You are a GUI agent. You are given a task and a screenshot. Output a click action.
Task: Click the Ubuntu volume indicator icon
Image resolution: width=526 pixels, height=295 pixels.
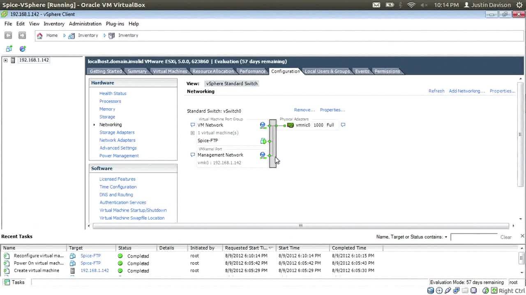coord(424,5)
